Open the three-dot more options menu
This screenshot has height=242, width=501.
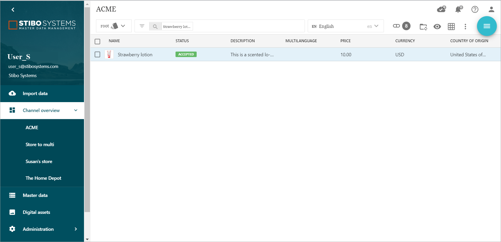click(465, 26)
